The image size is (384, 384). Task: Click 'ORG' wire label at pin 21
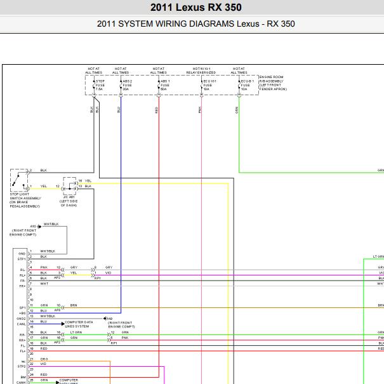pyautogui.click(x=44, y=359)
